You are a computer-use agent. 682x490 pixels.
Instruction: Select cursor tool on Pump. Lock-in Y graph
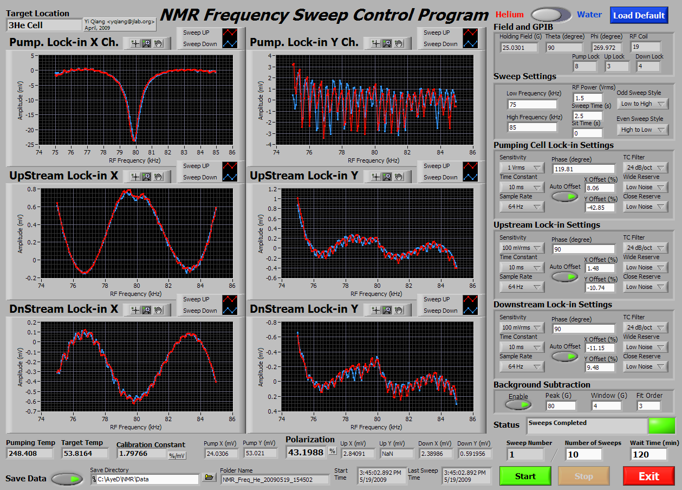click(x=375, y=43)
